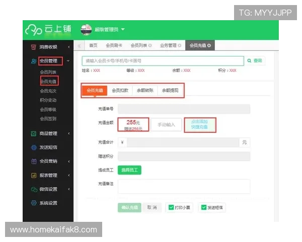Click the 报表管理 chart icon
Viewport: 302px width, 242px height.
click(x=34, y=175)
